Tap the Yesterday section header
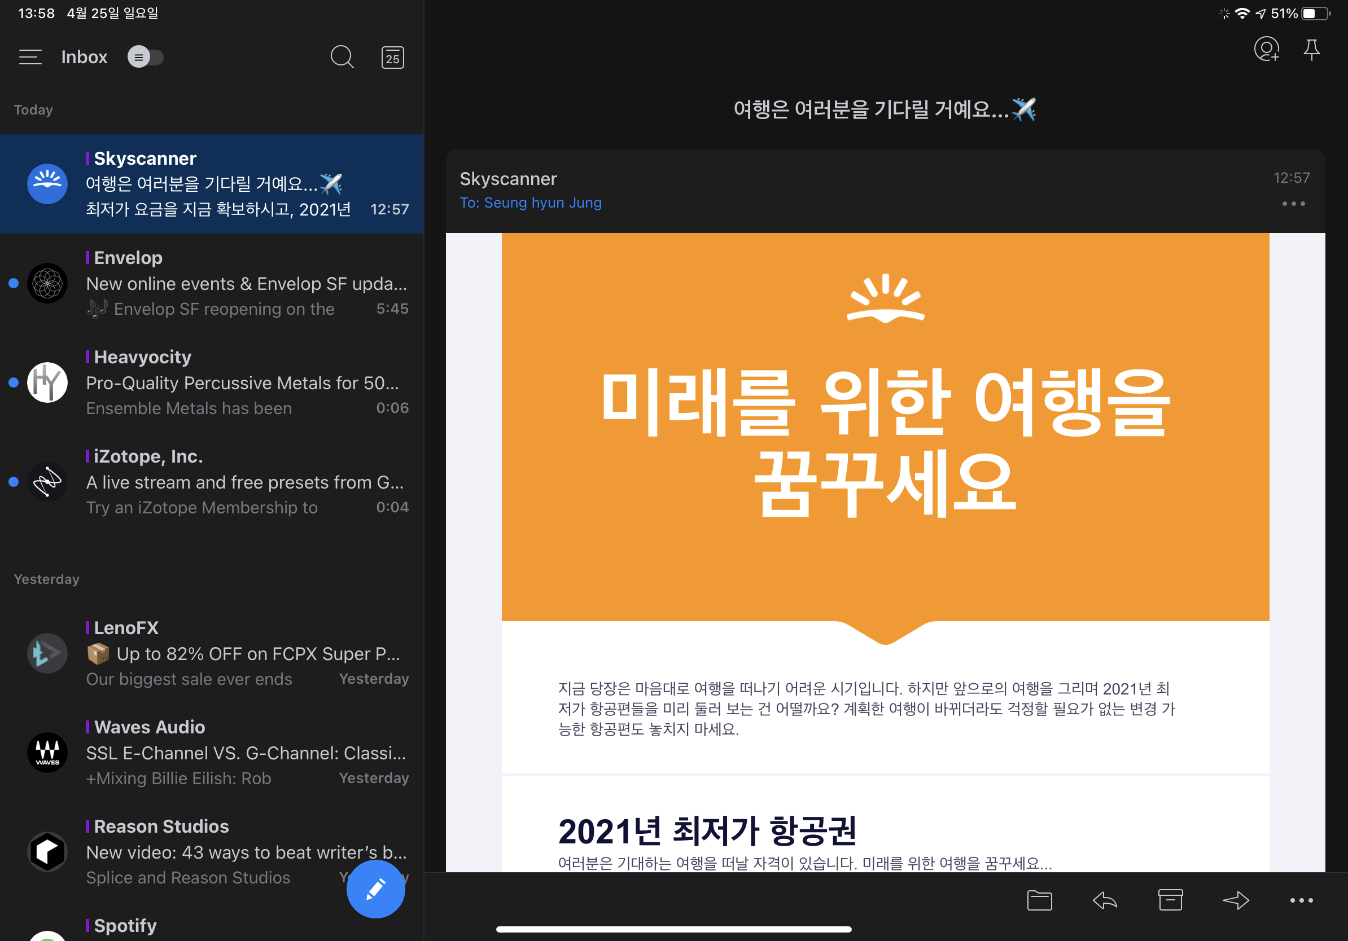This screenshot has width=1348, height=941. (46, 579)
